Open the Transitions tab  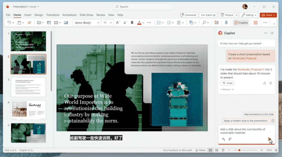(x=53, y=15)
